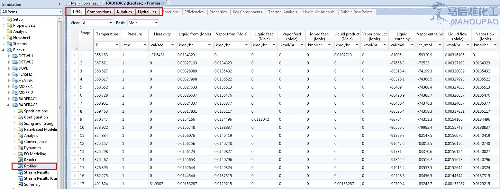
Task: Select the RADFRAC2 block icon
Action: [15, 105]
